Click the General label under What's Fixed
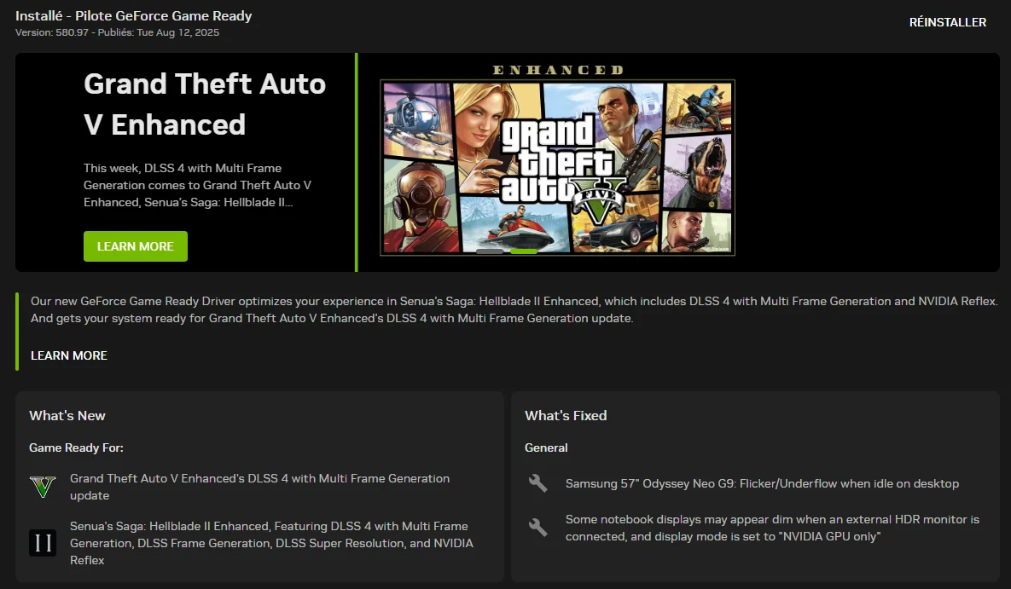This screenshot has height=589, width=1011. coord(546,448)
